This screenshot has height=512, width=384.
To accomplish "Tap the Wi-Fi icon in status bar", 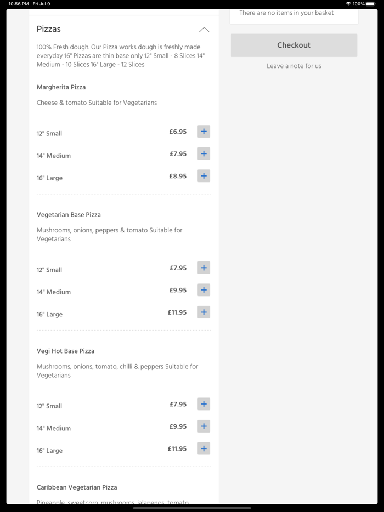I will [x=348, y=4].
